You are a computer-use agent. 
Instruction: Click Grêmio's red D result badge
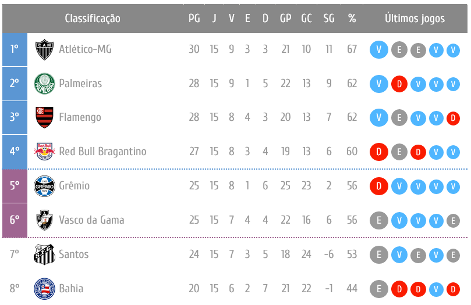click(379, 186)
